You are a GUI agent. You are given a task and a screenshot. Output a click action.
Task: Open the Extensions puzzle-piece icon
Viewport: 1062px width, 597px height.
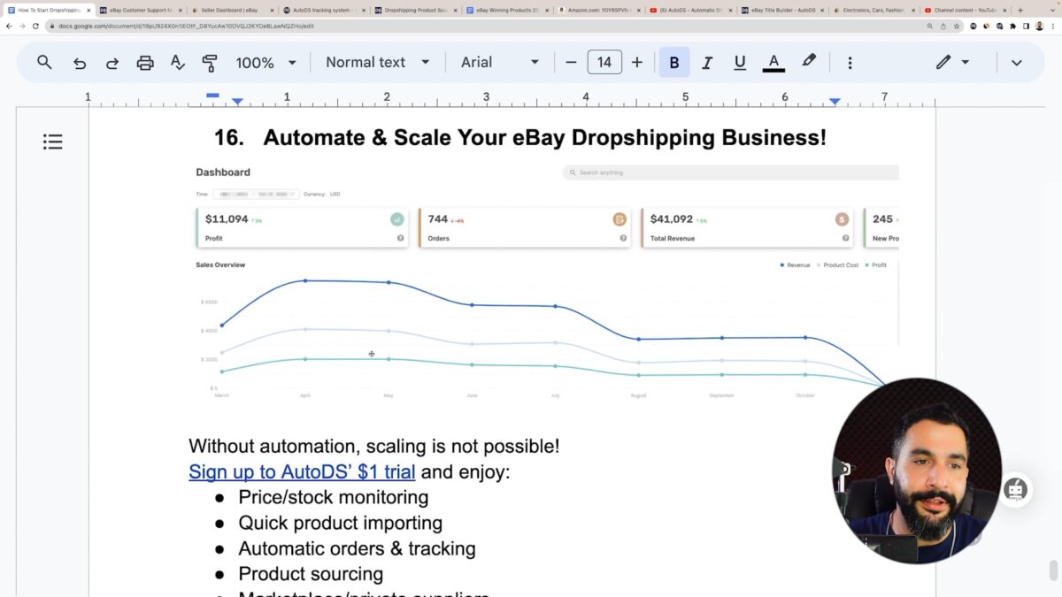[1012, 27]
